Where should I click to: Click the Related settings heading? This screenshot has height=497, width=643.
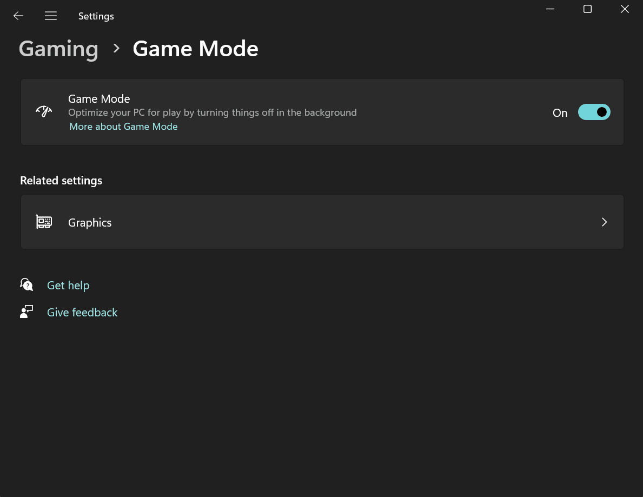(x=61, y=180)
